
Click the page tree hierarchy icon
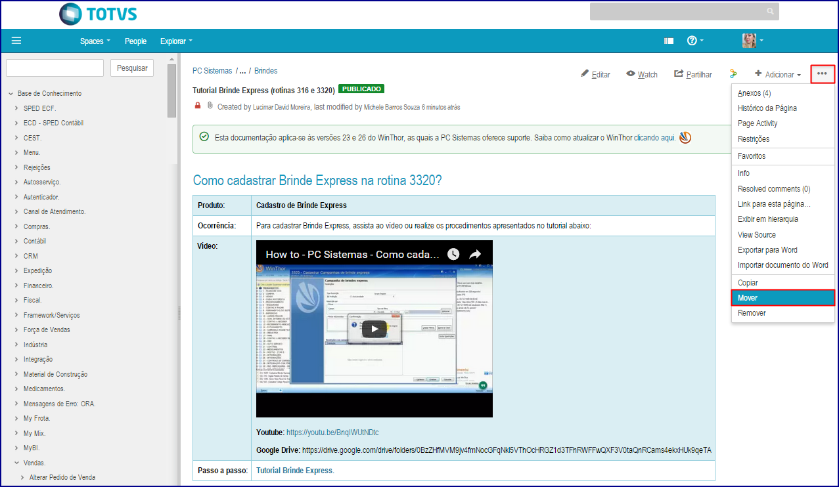733,74
